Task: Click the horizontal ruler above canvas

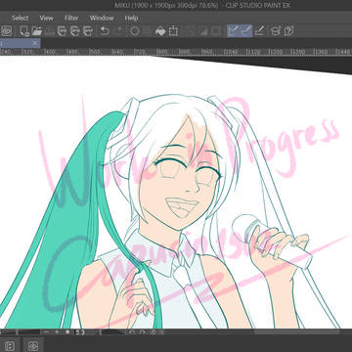Action: (x=176, y=52)
